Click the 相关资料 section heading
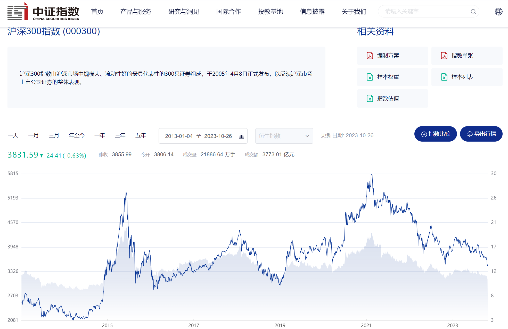The height and width of the screenshot is (329, 508). coord(376,31)
